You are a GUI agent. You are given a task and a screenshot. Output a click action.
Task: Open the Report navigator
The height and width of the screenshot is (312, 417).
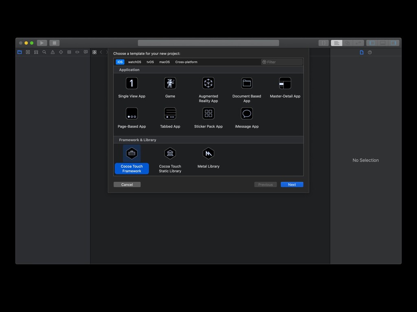point(86,52)
